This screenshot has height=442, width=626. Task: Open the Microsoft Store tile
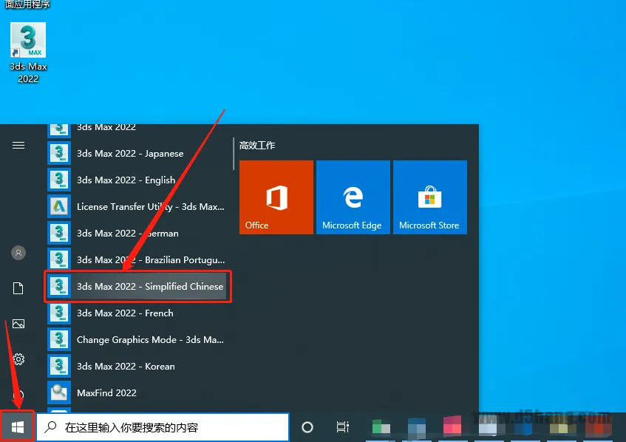[429, 197]
